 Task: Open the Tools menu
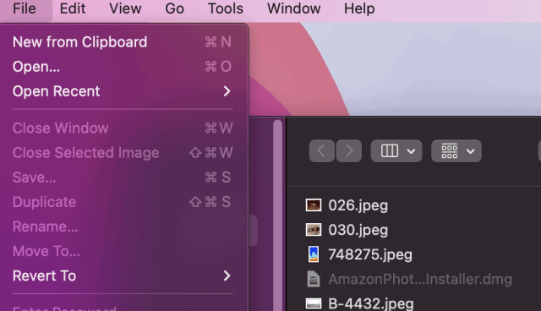(x=226, y=8)
